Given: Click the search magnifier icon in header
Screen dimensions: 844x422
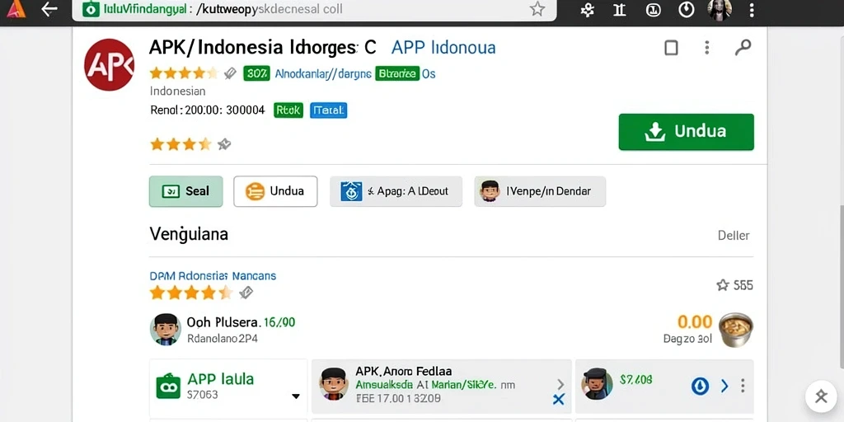Looking at the screenshot, I should (x=743, y=47).
